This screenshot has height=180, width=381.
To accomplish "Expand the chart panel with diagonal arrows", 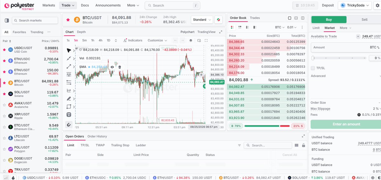I will tap(221, 32).
